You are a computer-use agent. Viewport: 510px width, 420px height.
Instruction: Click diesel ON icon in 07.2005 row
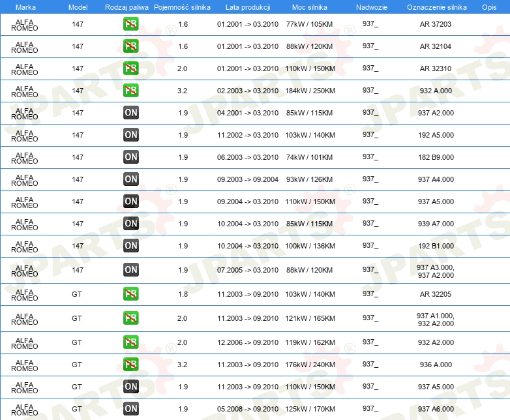point(131,270)
